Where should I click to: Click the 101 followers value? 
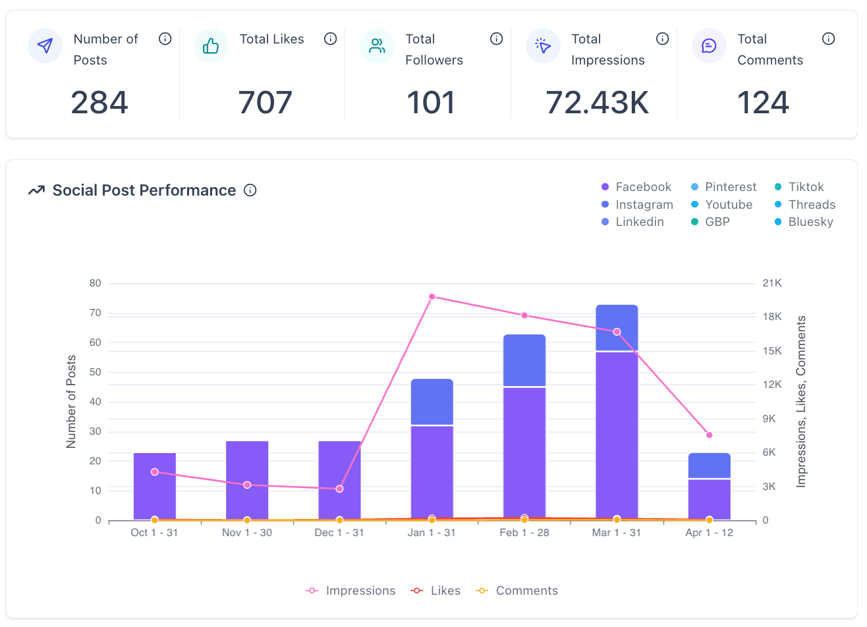(431, 103)
